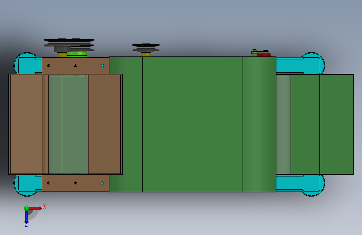This screenshot has width=362, height=235.
Task: Select the brown hopper's left solid panel
Action: coord(27,124)
